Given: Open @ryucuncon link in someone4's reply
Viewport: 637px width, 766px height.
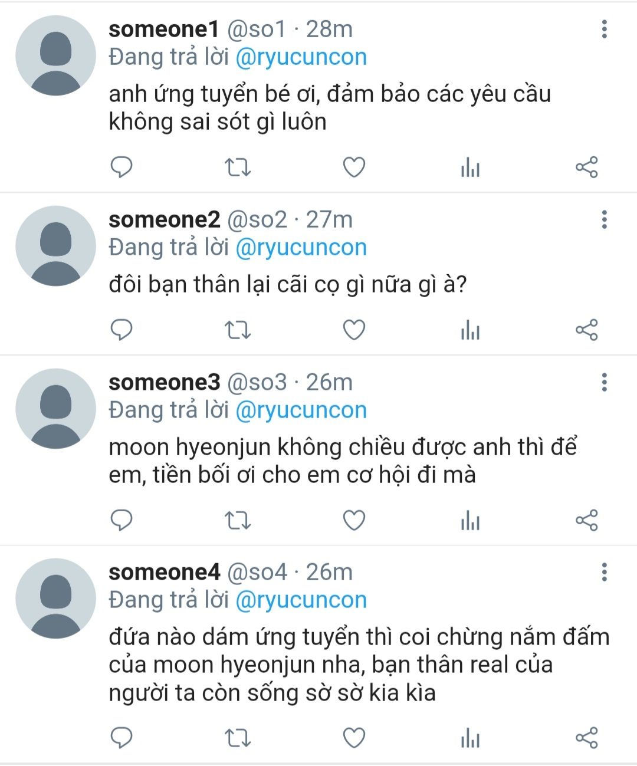Looking at the screenshot, I should pos(301,600).
